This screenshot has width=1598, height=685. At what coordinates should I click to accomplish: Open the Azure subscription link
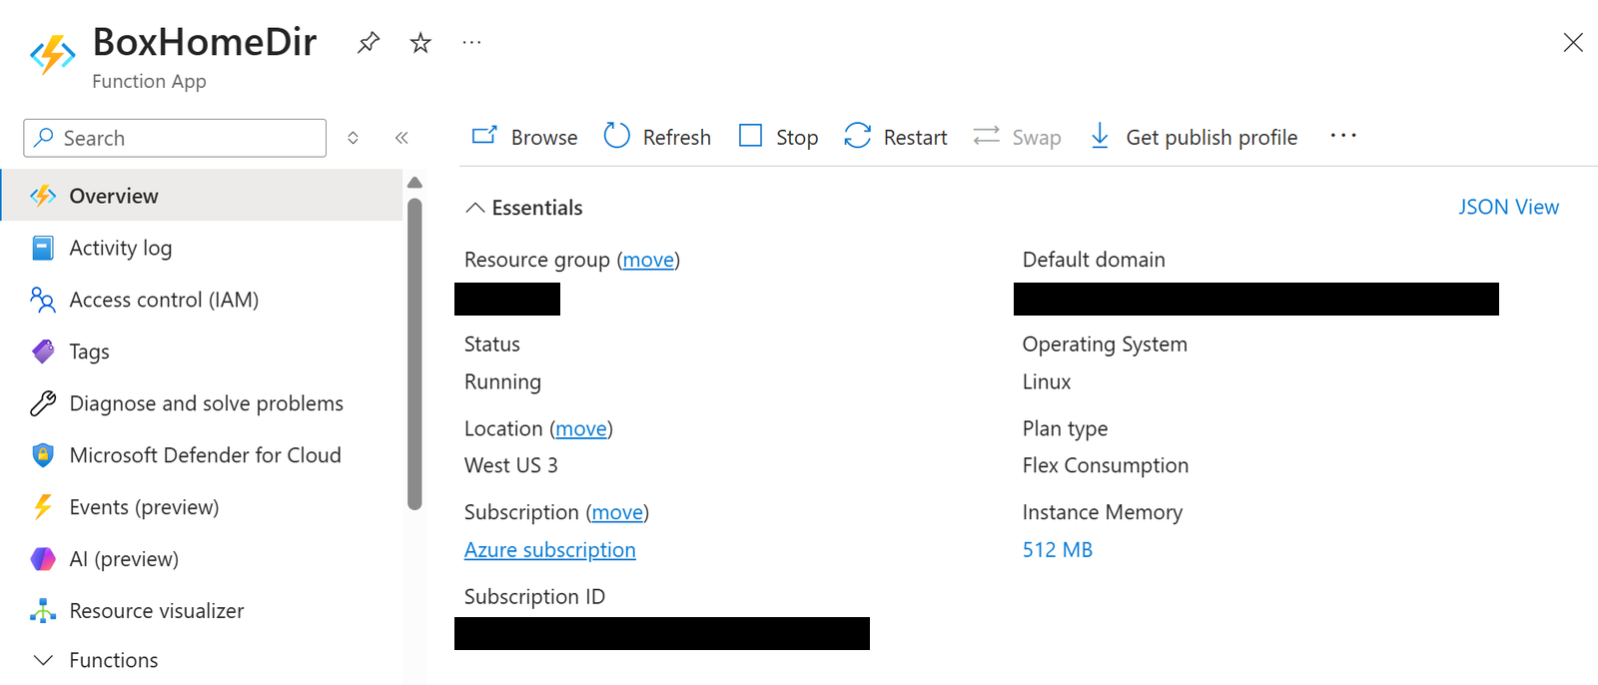coord(550,550)
